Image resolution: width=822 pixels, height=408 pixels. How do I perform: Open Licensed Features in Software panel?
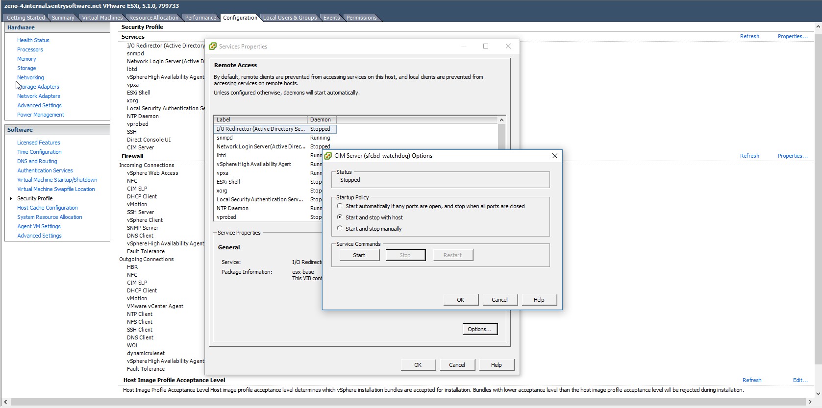(39, 143)
